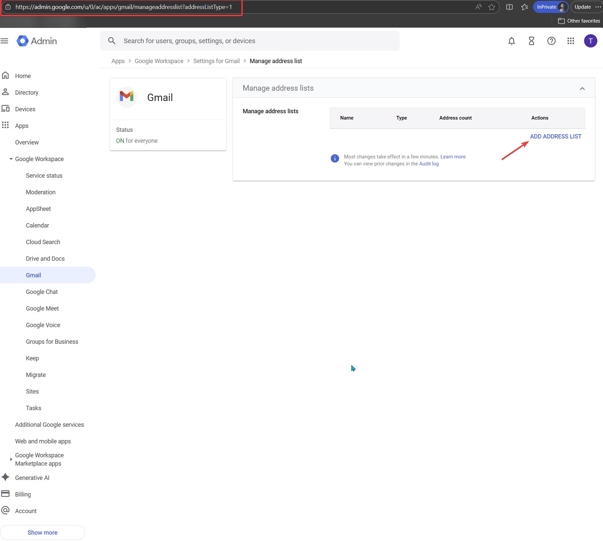The height and width of the screenshot is (541, 603).
Task: Click the Google Admin logo
Action: [37, 41]
